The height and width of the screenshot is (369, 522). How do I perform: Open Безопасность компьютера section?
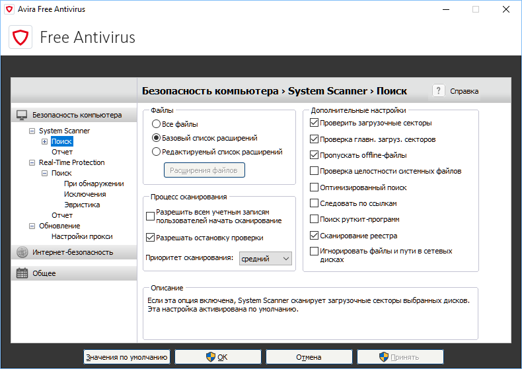pos(74,115)
